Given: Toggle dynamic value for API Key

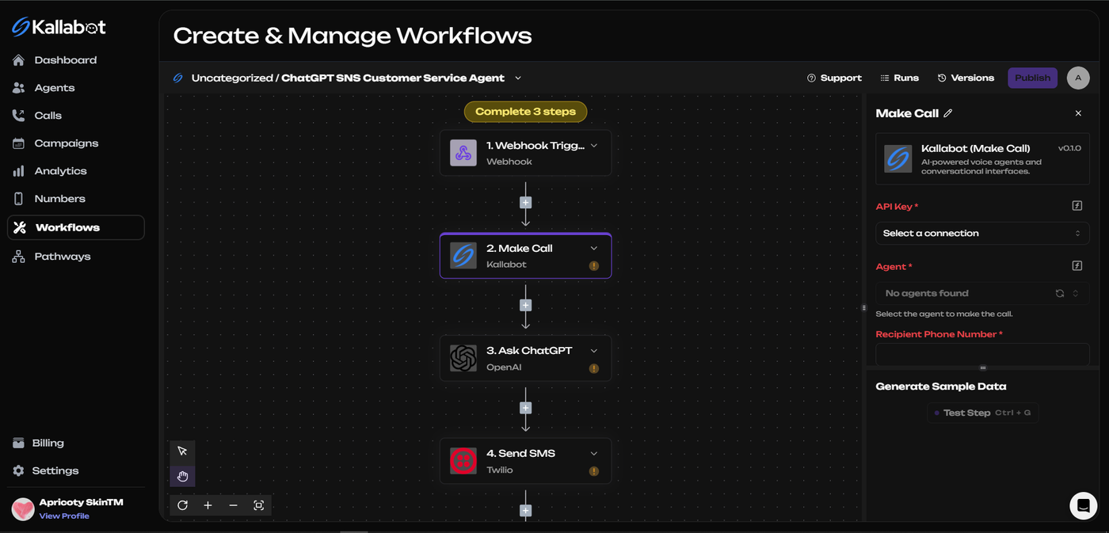Looking at the screenshot, I should pyautogui.click(x=1077, y=206).
